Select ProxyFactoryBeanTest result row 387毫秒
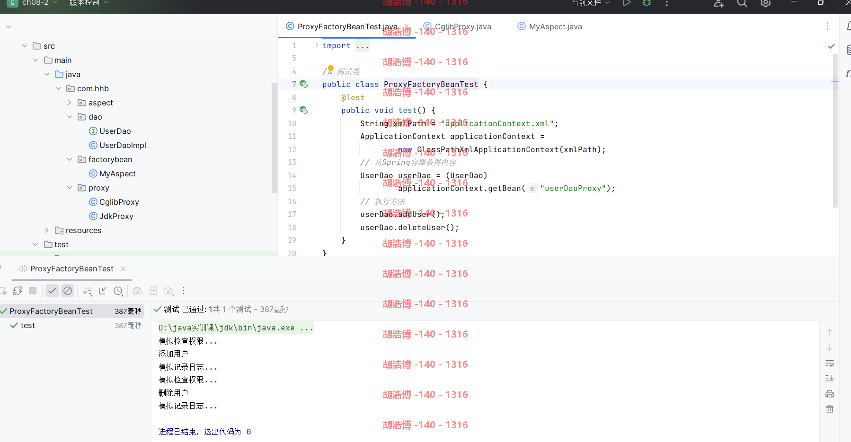The image size is (851, 442). pyautogui.click(x=72, y=311)
